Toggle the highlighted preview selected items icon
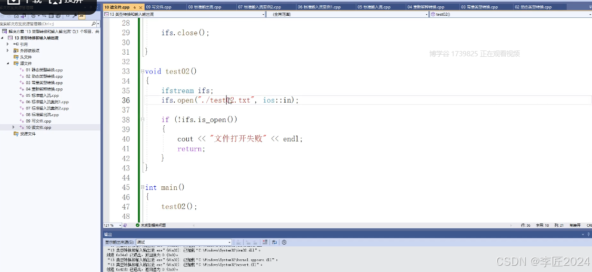 click(82, 16)
